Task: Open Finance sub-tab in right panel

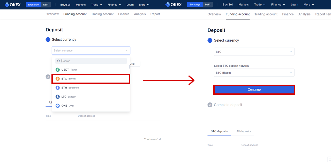Action: [288, 14]
